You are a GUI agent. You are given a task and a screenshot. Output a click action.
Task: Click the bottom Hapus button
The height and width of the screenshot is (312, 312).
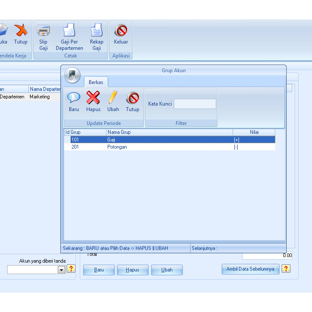(133, 270)
